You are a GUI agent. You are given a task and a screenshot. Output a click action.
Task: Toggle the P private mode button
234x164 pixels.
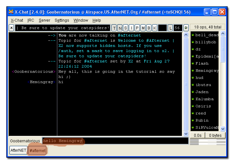[137, 28]
